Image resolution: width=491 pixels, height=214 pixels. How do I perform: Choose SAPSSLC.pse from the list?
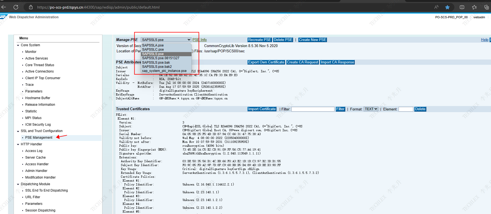[x=153, y=50]
